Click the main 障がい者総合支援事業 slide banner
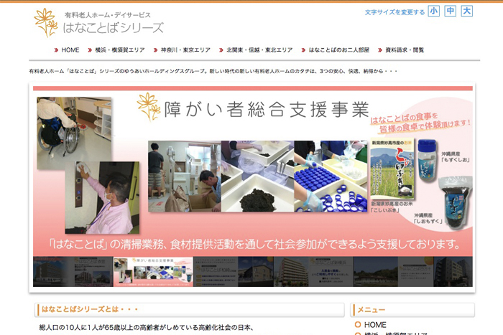503x335 pixels. pos(253,171)
